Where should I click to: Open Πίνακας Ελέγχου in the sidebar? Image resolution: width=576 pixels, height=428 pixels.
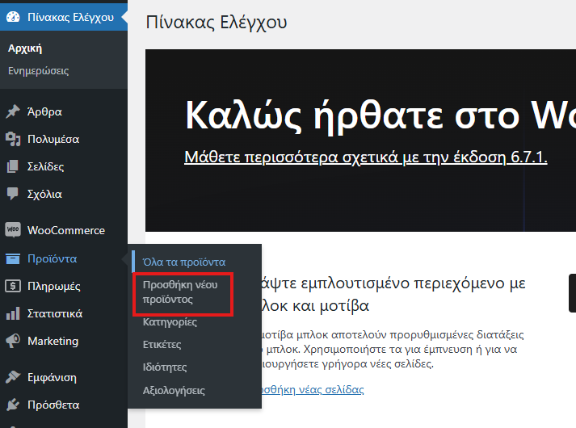[64, 17]
